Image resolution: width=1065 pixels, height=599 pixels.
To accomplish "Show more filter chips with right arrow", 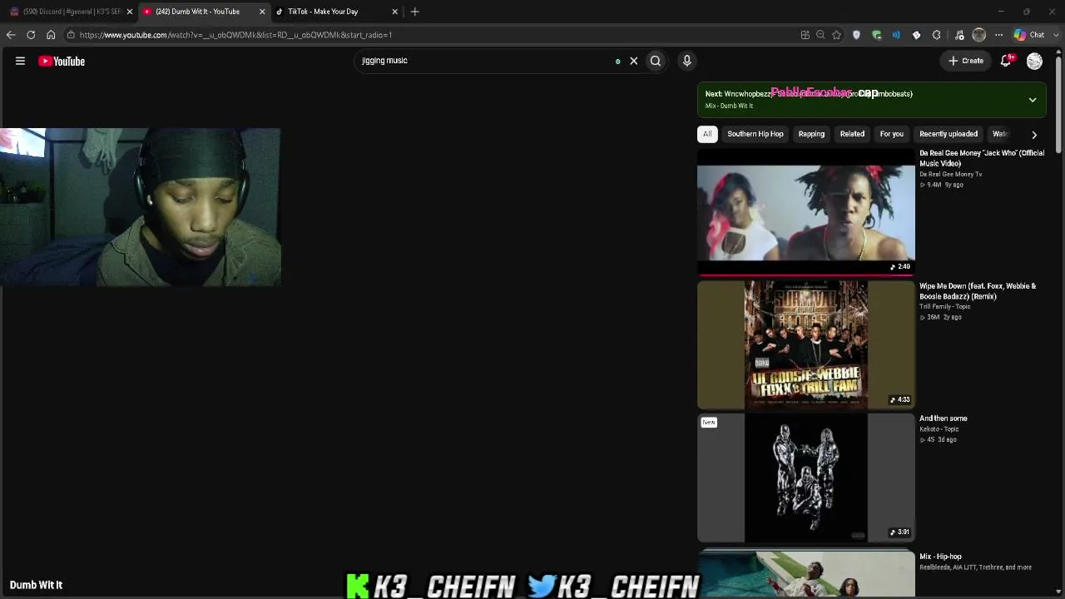I will tap(1034, 135).
